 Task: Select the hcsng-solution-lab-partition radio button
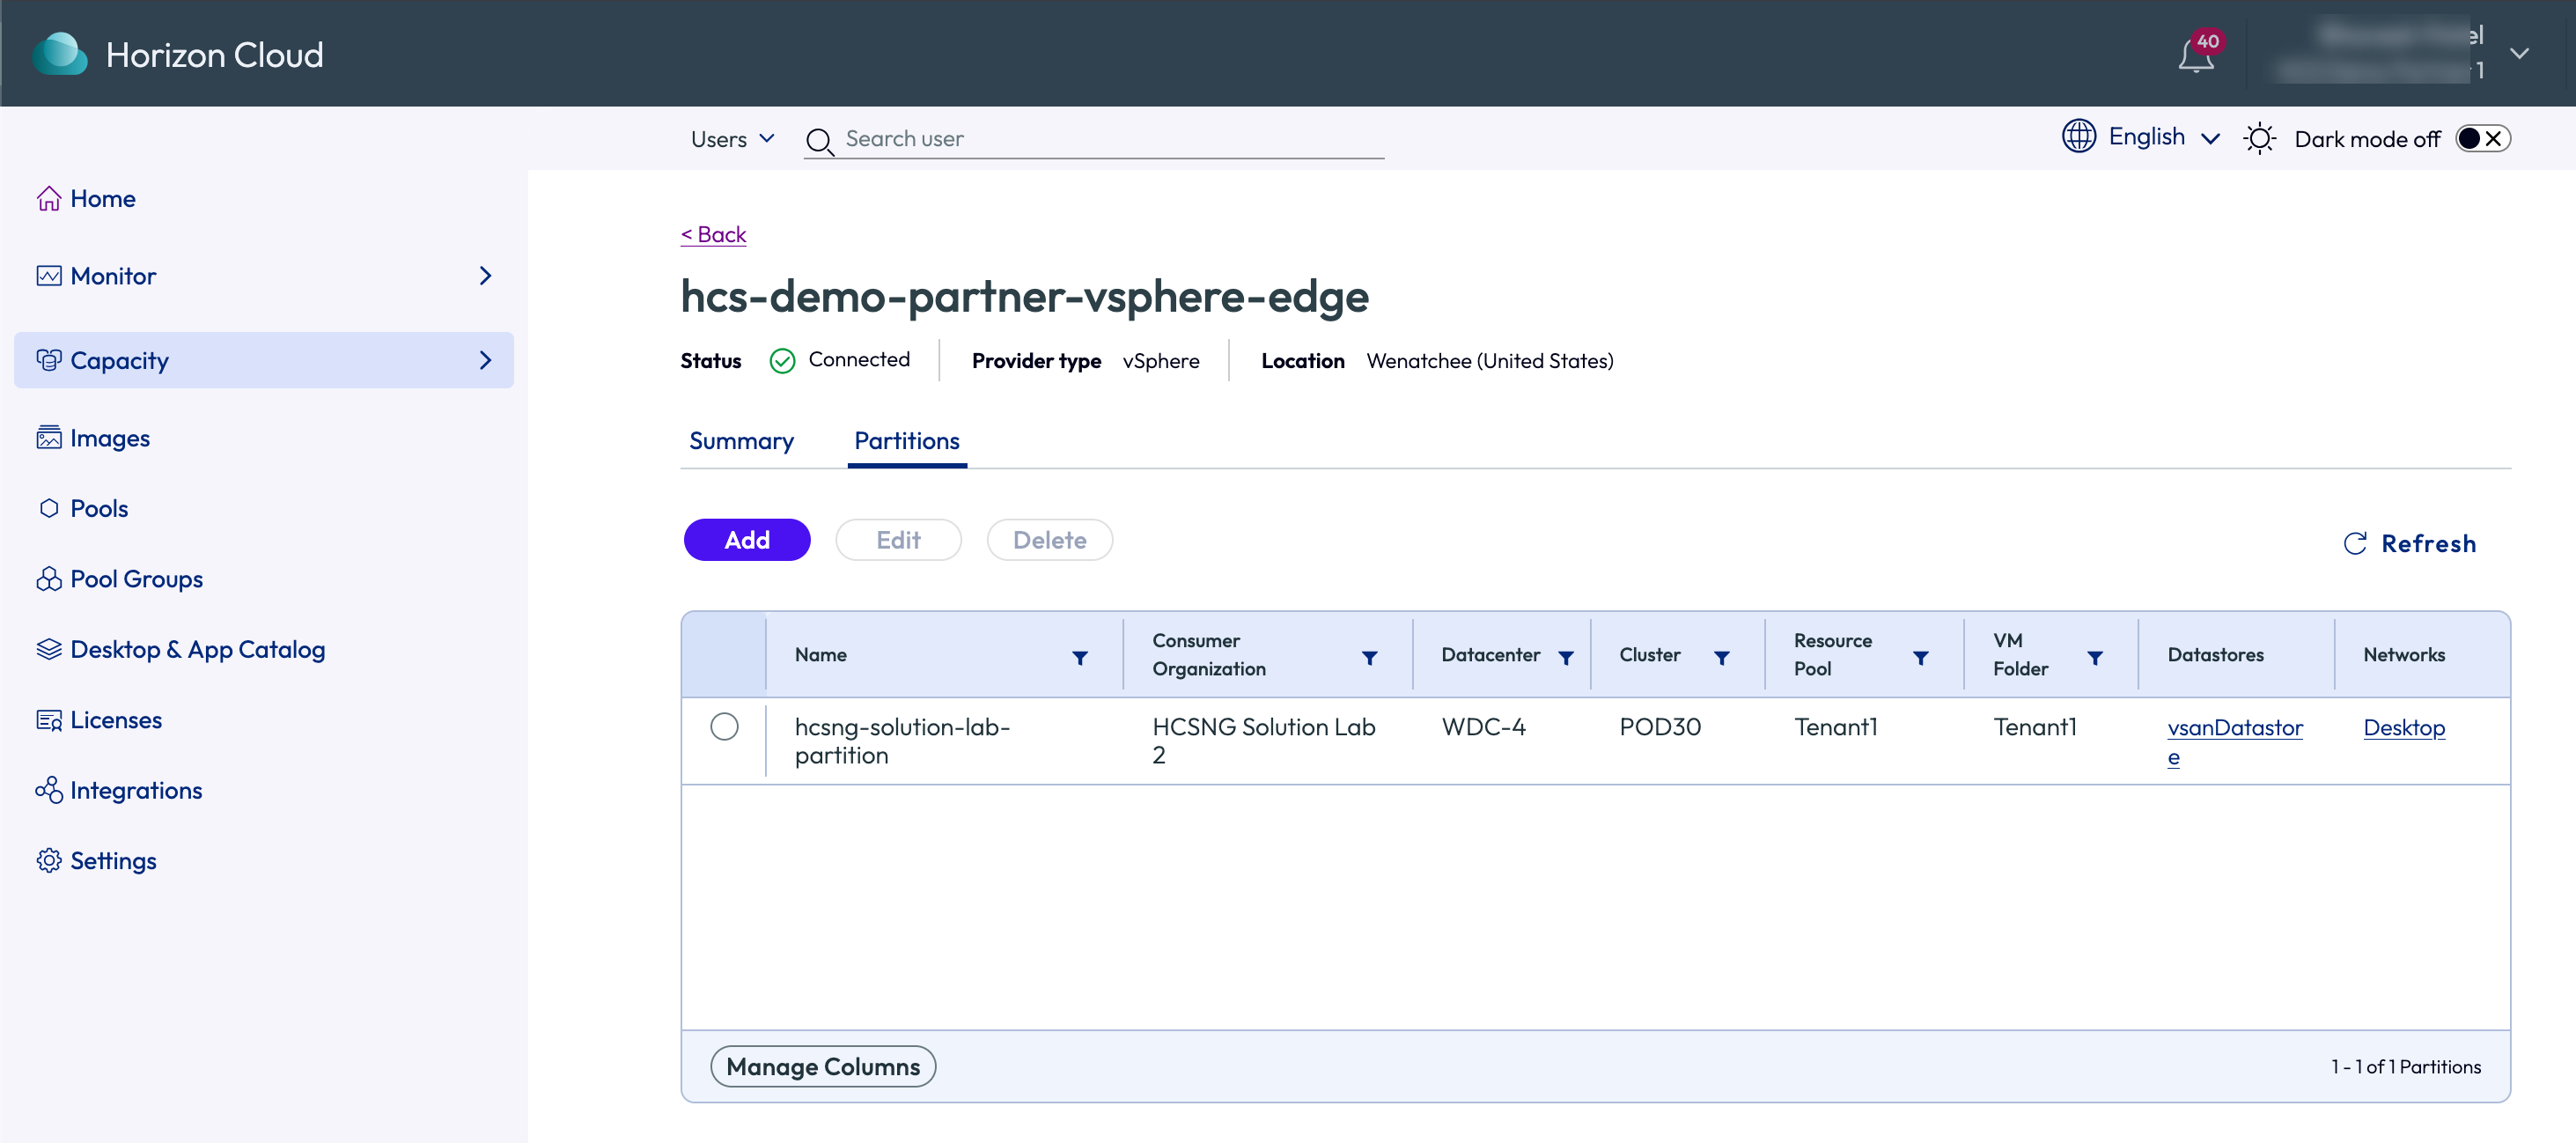click(724, 726)
